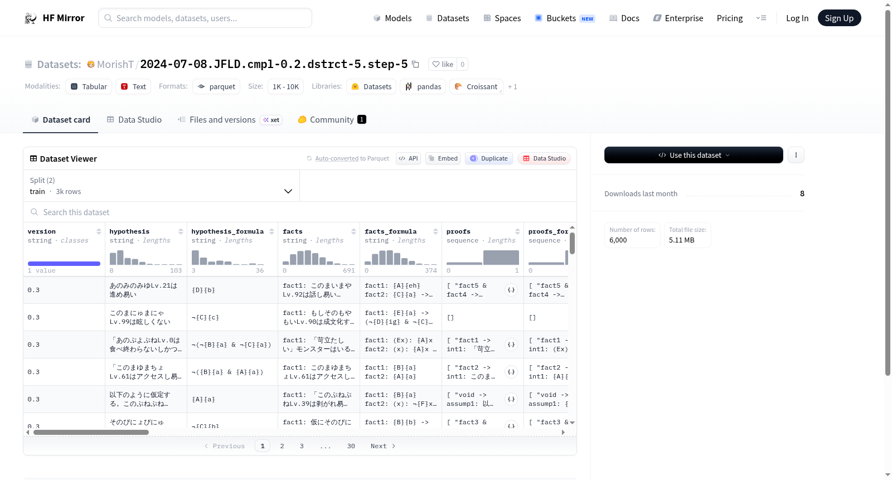The height and width of the screenshot is (480, 892).
Task: Expand proofs JSON in the fact2 row
Action: tap(511, 372)
